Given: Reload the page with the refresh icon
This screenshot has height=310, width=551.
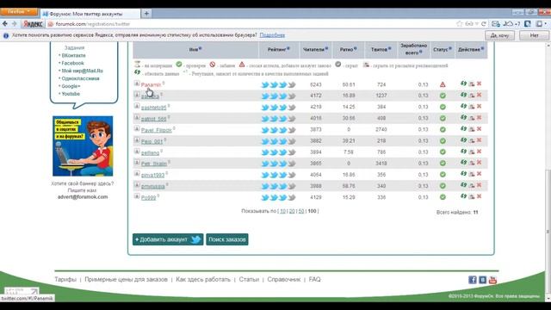Looking at the screenshot, I should (x=484, y=24).
